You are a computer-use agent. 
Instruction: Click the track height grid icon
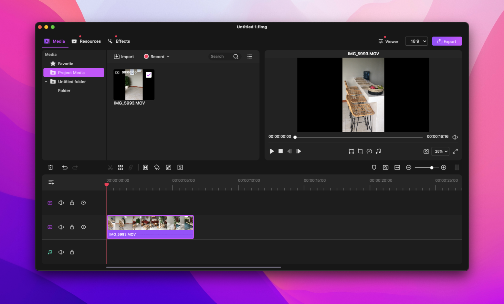[457, 168]
